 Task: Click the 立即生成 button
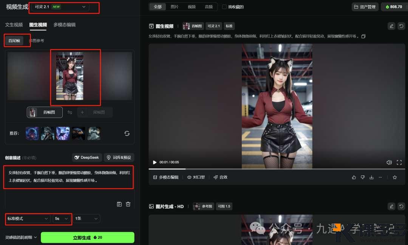(87, 237)
